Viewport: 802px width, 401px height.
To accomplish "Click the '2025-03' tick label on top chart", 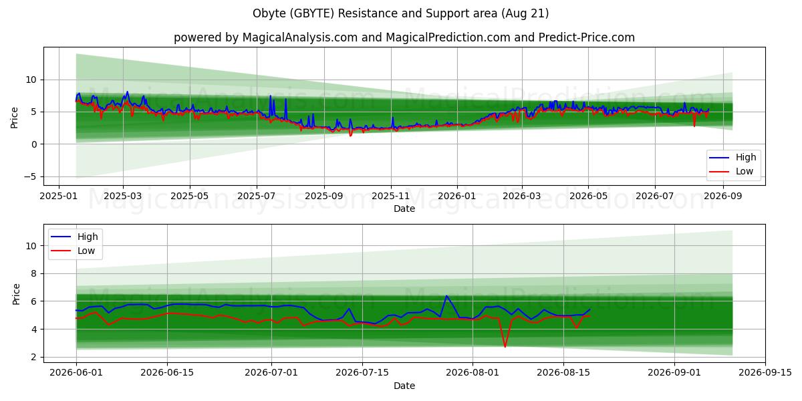I will pos(124,196).
